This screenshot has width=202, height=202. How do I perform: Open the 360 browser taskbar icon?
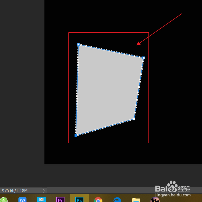click(4, 199)
